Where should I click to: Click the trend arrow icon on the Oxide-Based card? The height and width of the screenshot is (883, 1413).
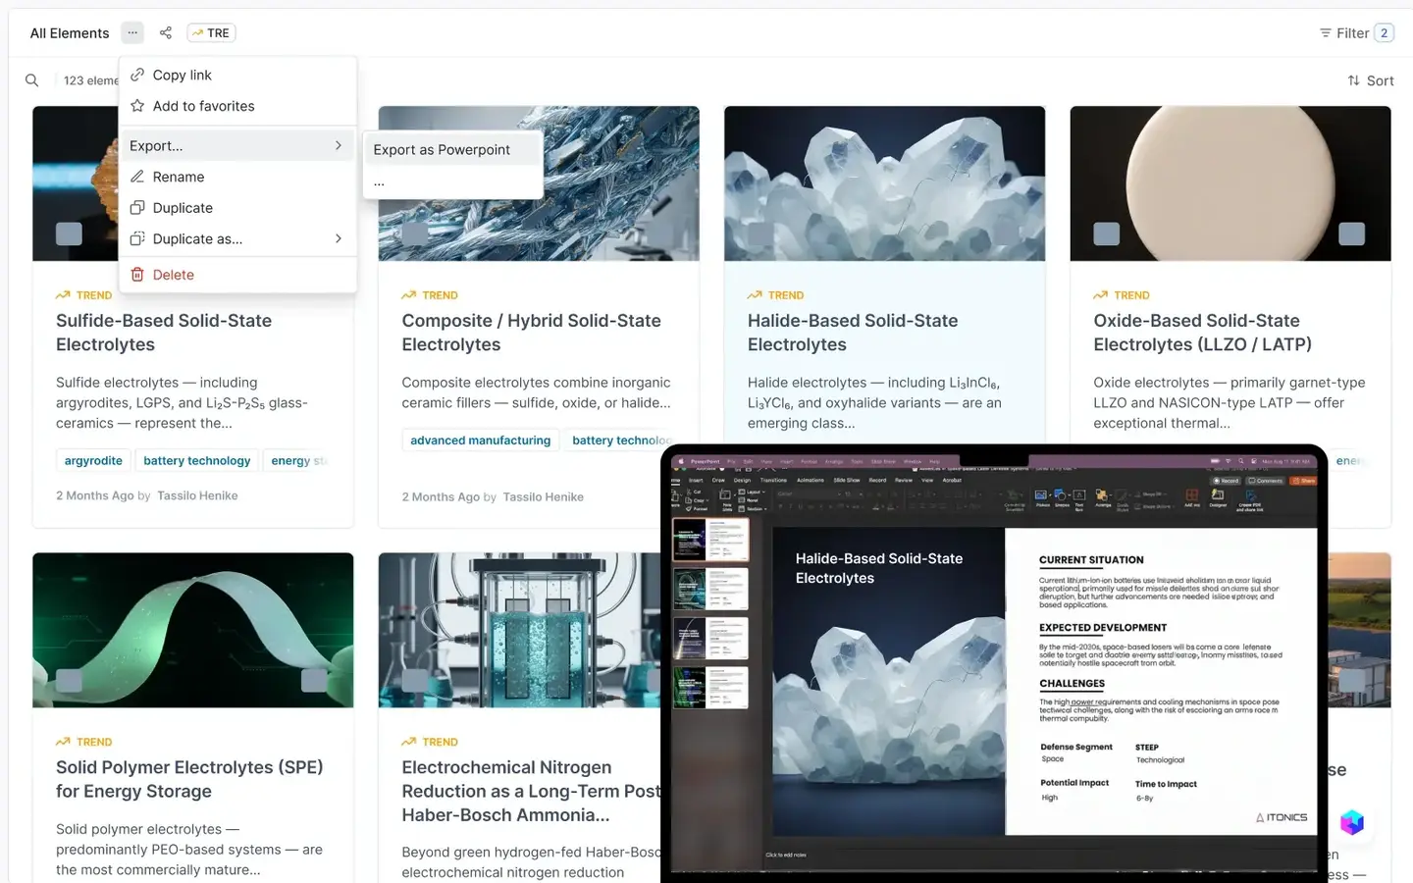point(1100,295)
